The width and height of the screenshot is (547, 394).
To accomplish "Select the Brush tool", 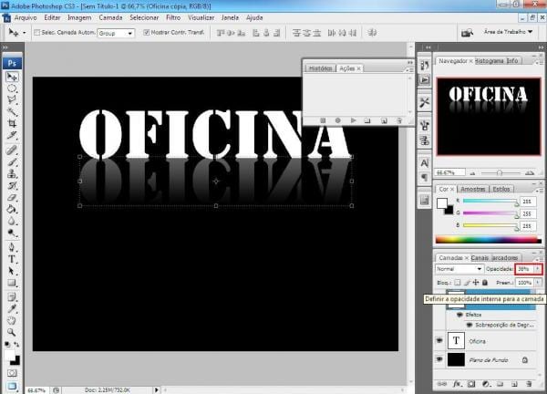I will 12,162.
